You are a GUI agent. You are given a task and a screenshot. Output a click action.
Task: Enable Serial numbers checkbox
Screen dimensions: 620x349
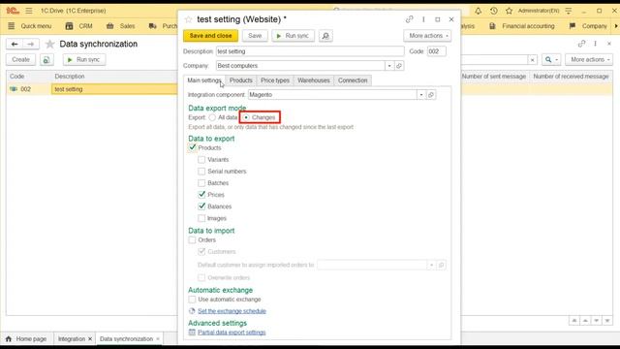click(201, 172)
